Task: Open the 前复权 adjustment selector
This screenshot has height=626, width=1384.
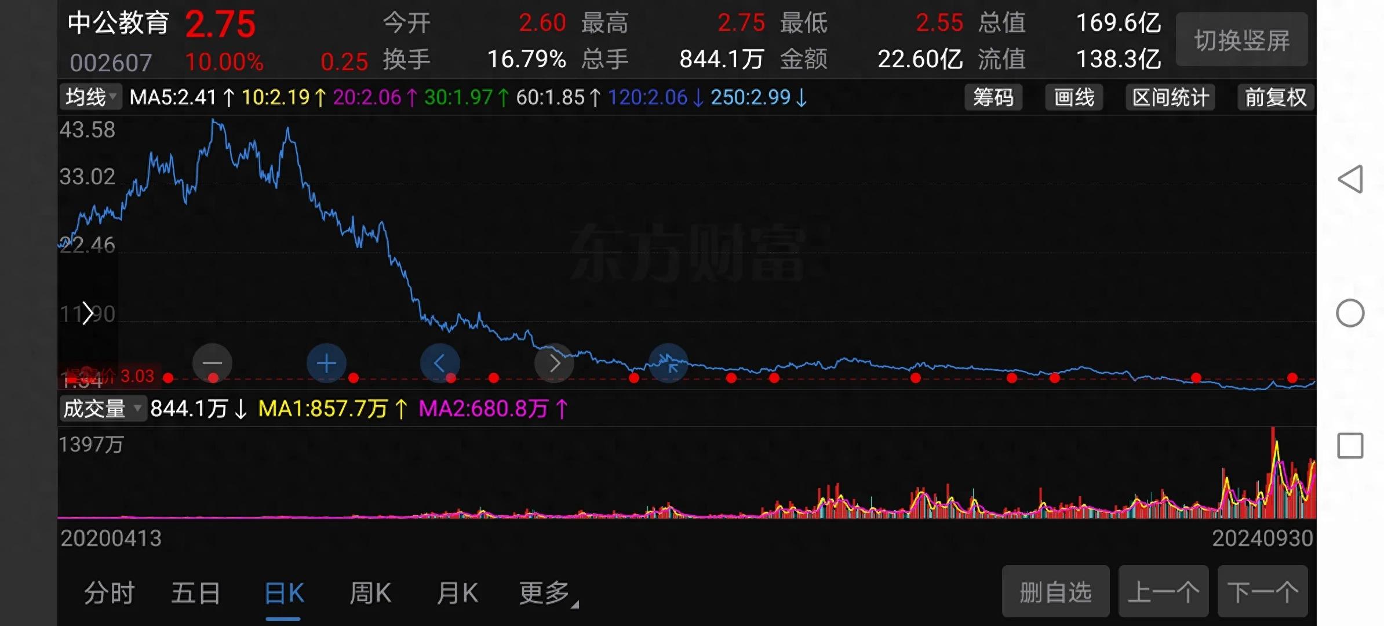Action: [x=1275, y=97]
